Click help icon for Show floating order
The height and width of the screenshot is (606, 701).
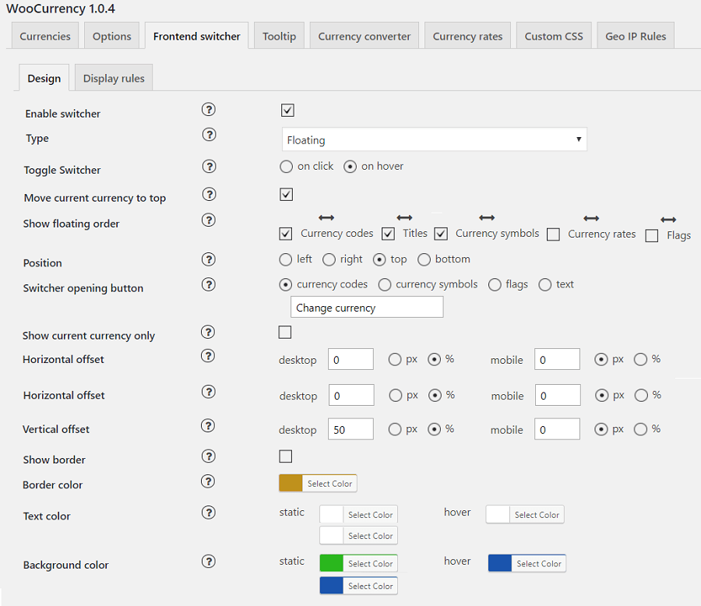[x=208, y=220]
